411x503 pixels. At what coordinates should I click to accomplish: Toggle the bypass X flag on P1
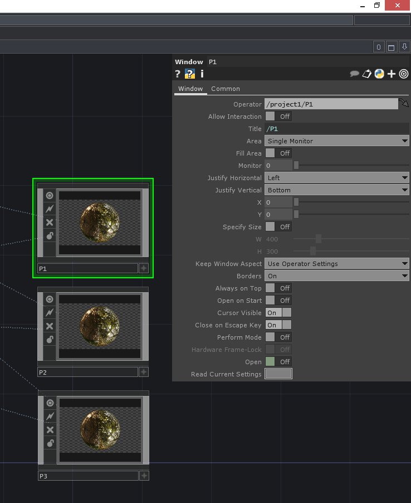tap(50, 223)
